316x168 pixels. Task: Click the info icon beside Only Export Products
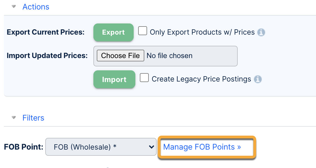[261, 32]
